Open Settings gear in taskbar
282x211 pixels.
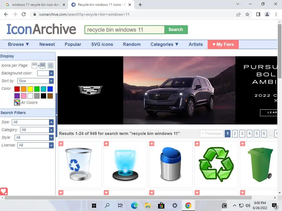(175, 206)
